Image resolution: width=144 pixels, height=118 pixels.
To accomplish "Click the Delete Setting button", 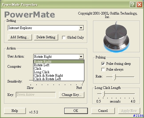I will [x=46, y=37].
